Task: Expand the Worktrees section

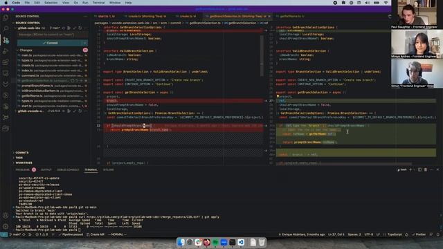Action: 14,163
